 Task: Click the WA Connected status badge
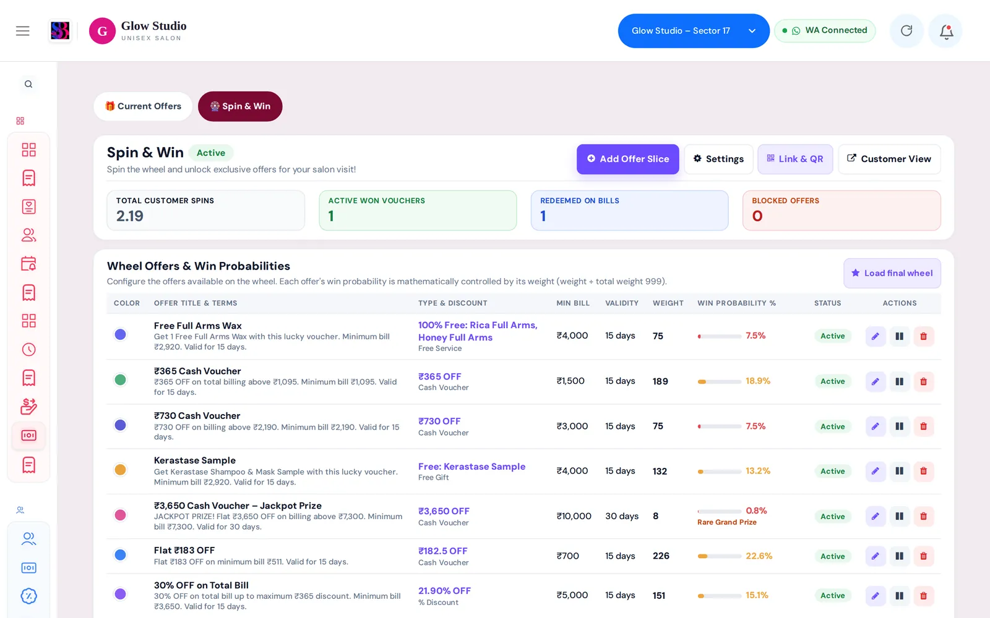pyautogui.click(x=825, y=30)
